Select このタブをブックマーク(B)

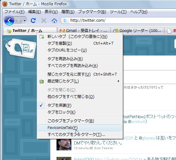80,121
